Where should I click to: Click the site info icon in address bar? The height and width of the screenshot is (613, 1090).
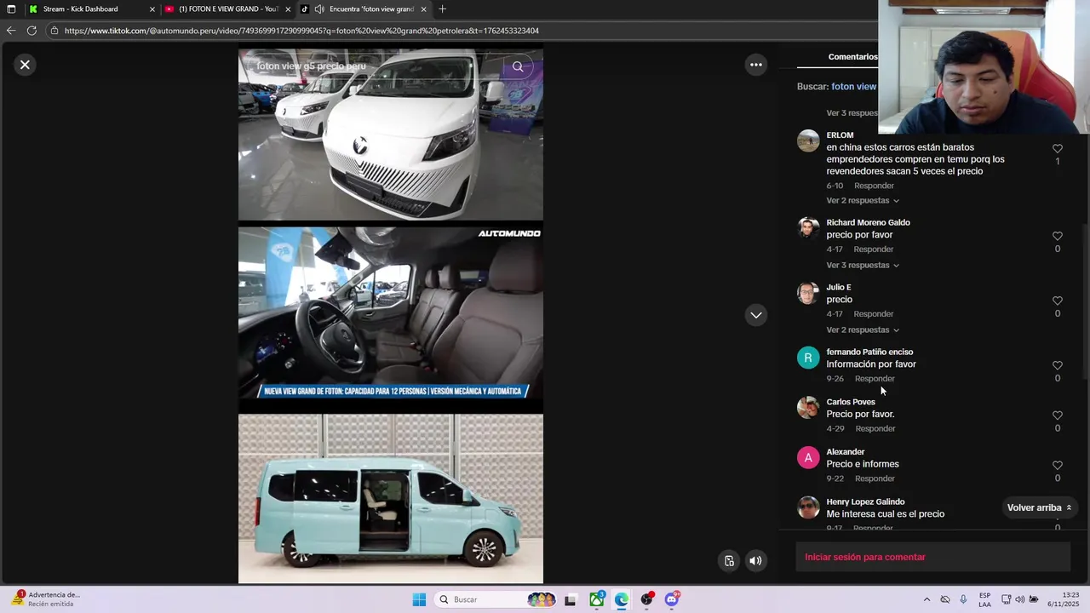click(54, 31)
